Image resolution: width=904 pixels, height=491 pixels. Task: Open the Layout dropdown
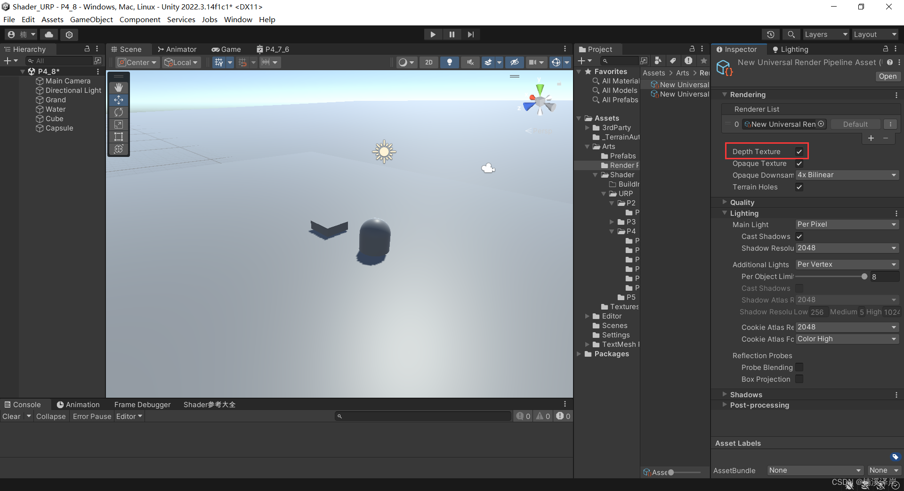point(875,34)
